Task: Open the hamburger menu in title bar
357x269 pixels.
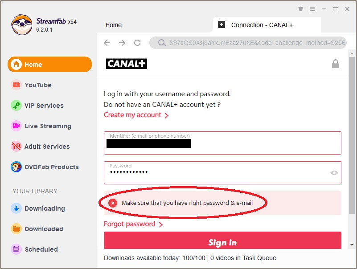Action: (312, 9)
